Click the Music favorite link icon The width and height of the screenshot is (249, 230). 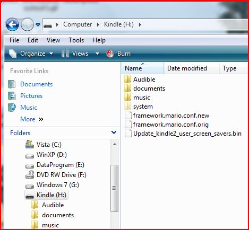12,108
